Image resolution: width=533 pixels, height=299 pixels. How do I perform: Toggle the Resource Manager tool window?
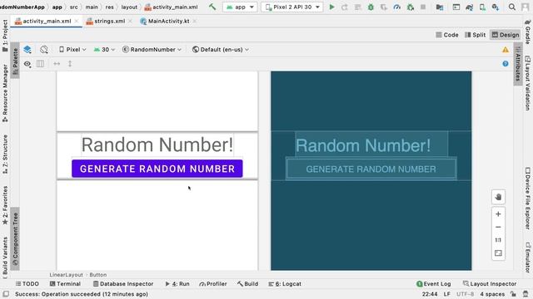coord(5,93)
